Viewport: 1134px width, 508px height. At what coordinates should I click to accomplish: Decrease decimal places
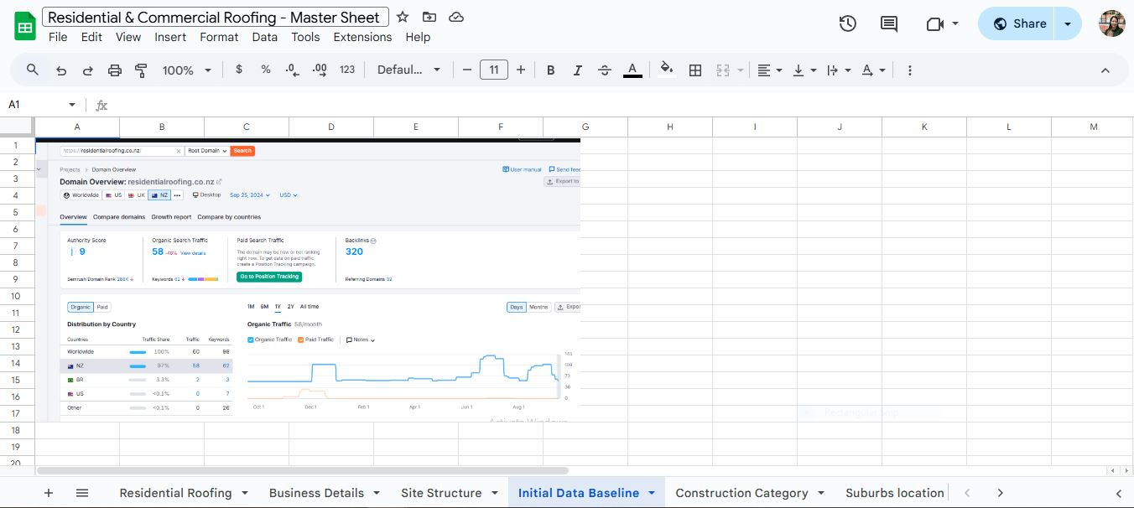[x=292, y=70]
